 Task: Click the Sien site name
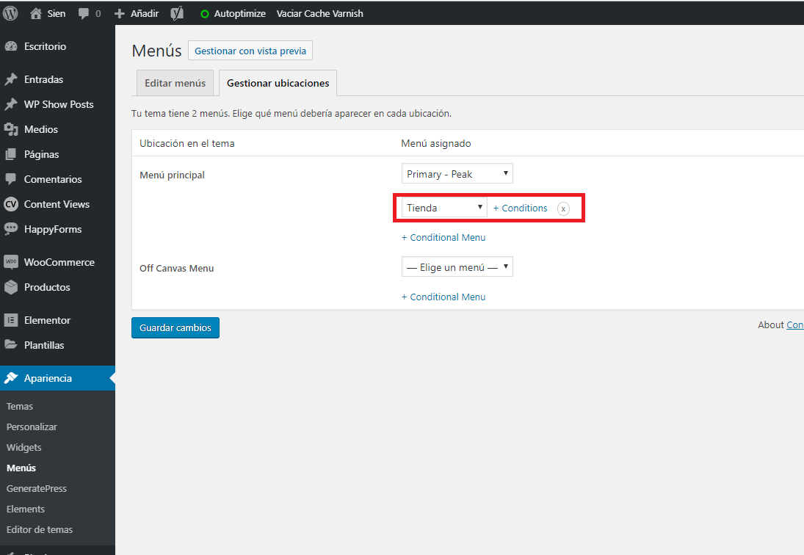click(57, 13)
